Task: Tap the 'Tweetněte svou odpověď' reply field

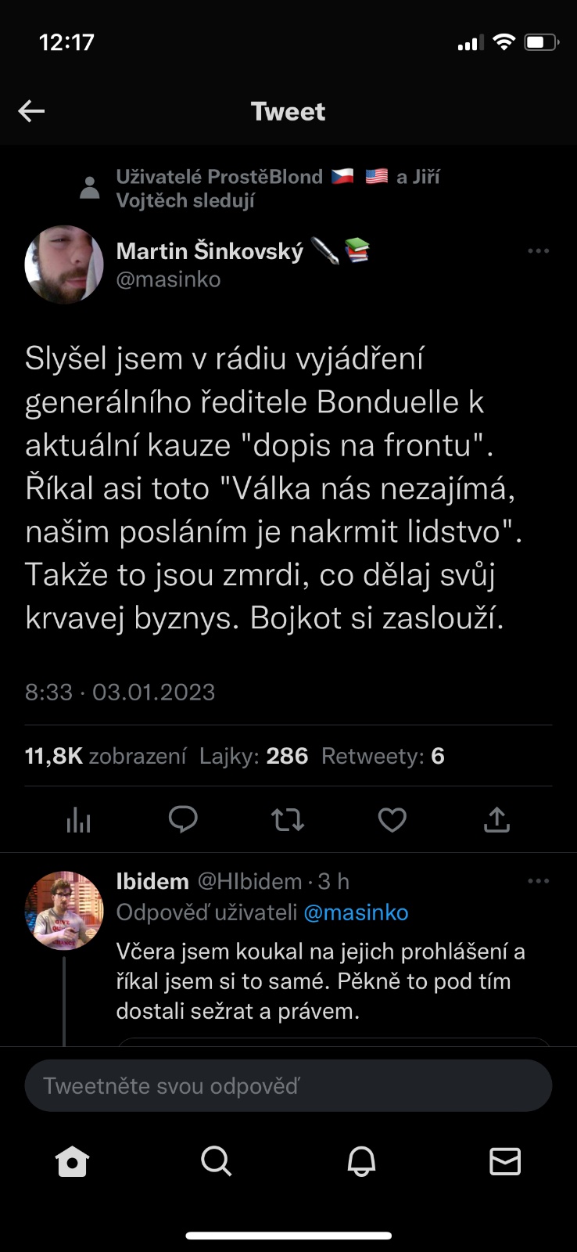Action: (x=288, y=1085)
